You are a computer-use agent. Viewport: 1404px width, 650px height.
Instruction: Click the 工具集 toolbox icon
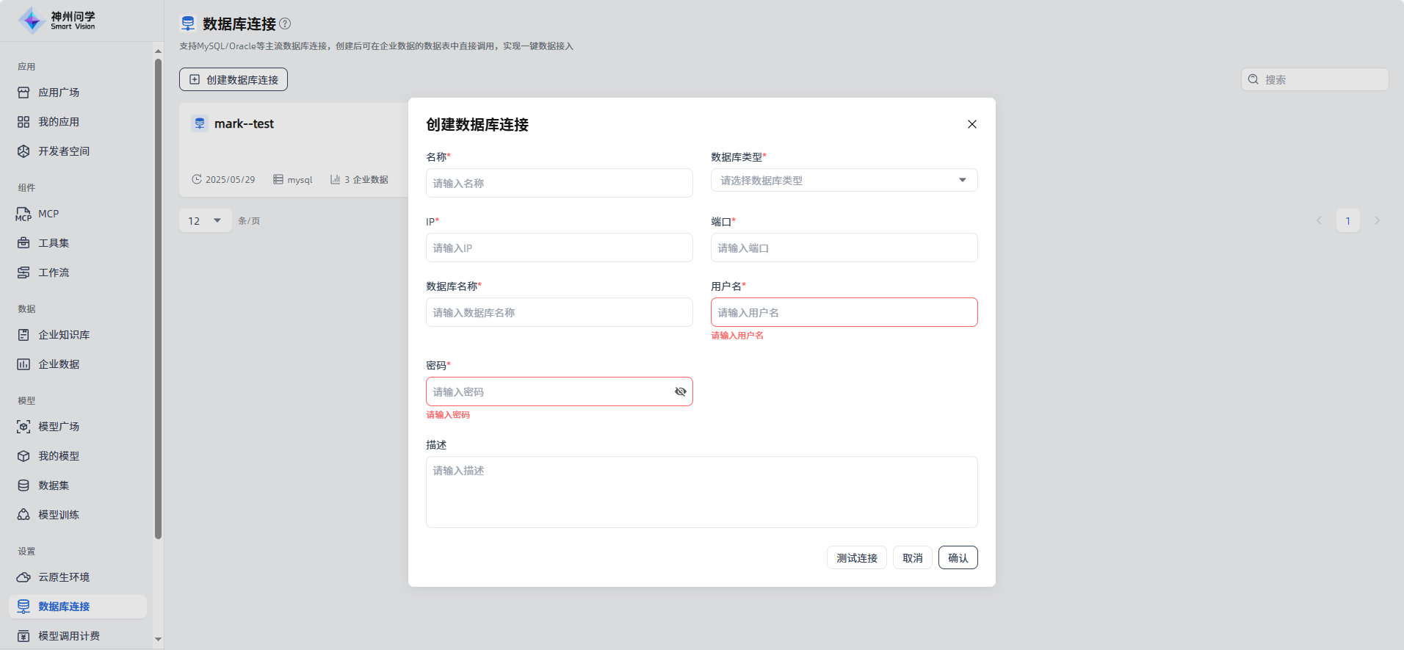[x=23, y=243]
